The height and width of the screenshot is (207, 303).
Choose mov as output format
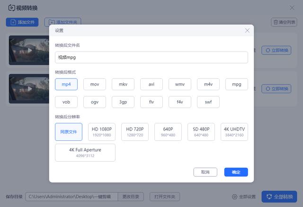(95, 84)
